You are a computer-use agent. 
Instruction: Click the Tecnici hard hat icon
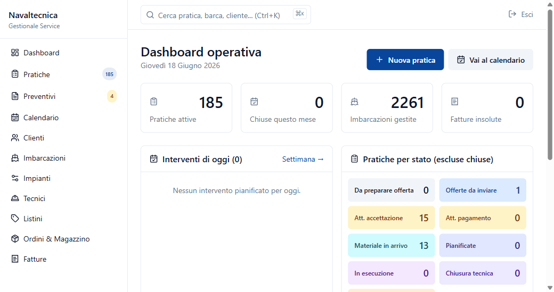pos(15,198)
